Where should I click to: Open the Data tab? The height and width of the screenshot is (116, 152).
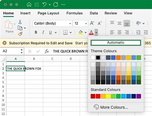94,13
